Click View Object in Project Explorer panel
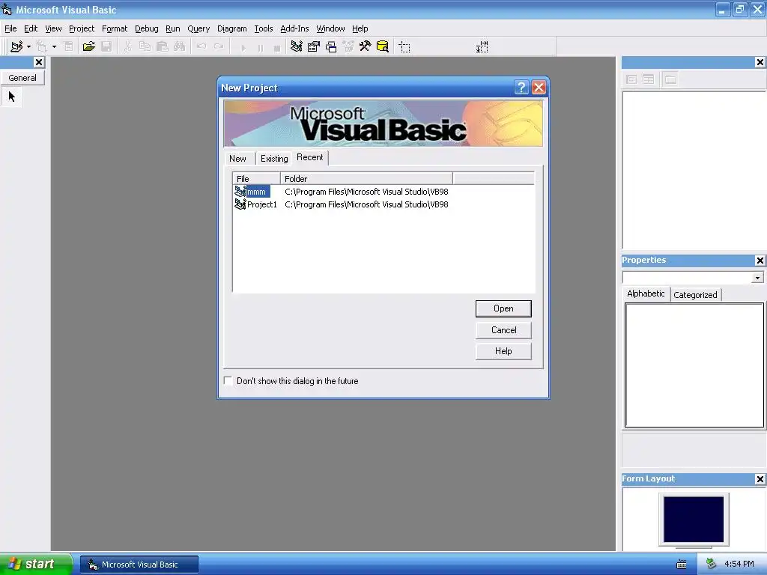 pos(648,79)
